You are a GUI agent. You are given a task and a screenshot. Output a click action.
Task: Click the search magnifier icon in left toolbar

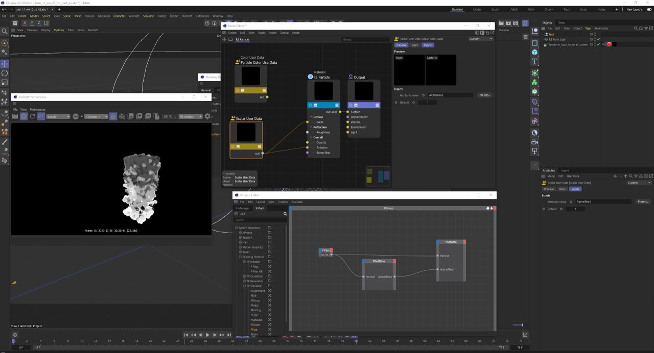click(x=5, y=32)
